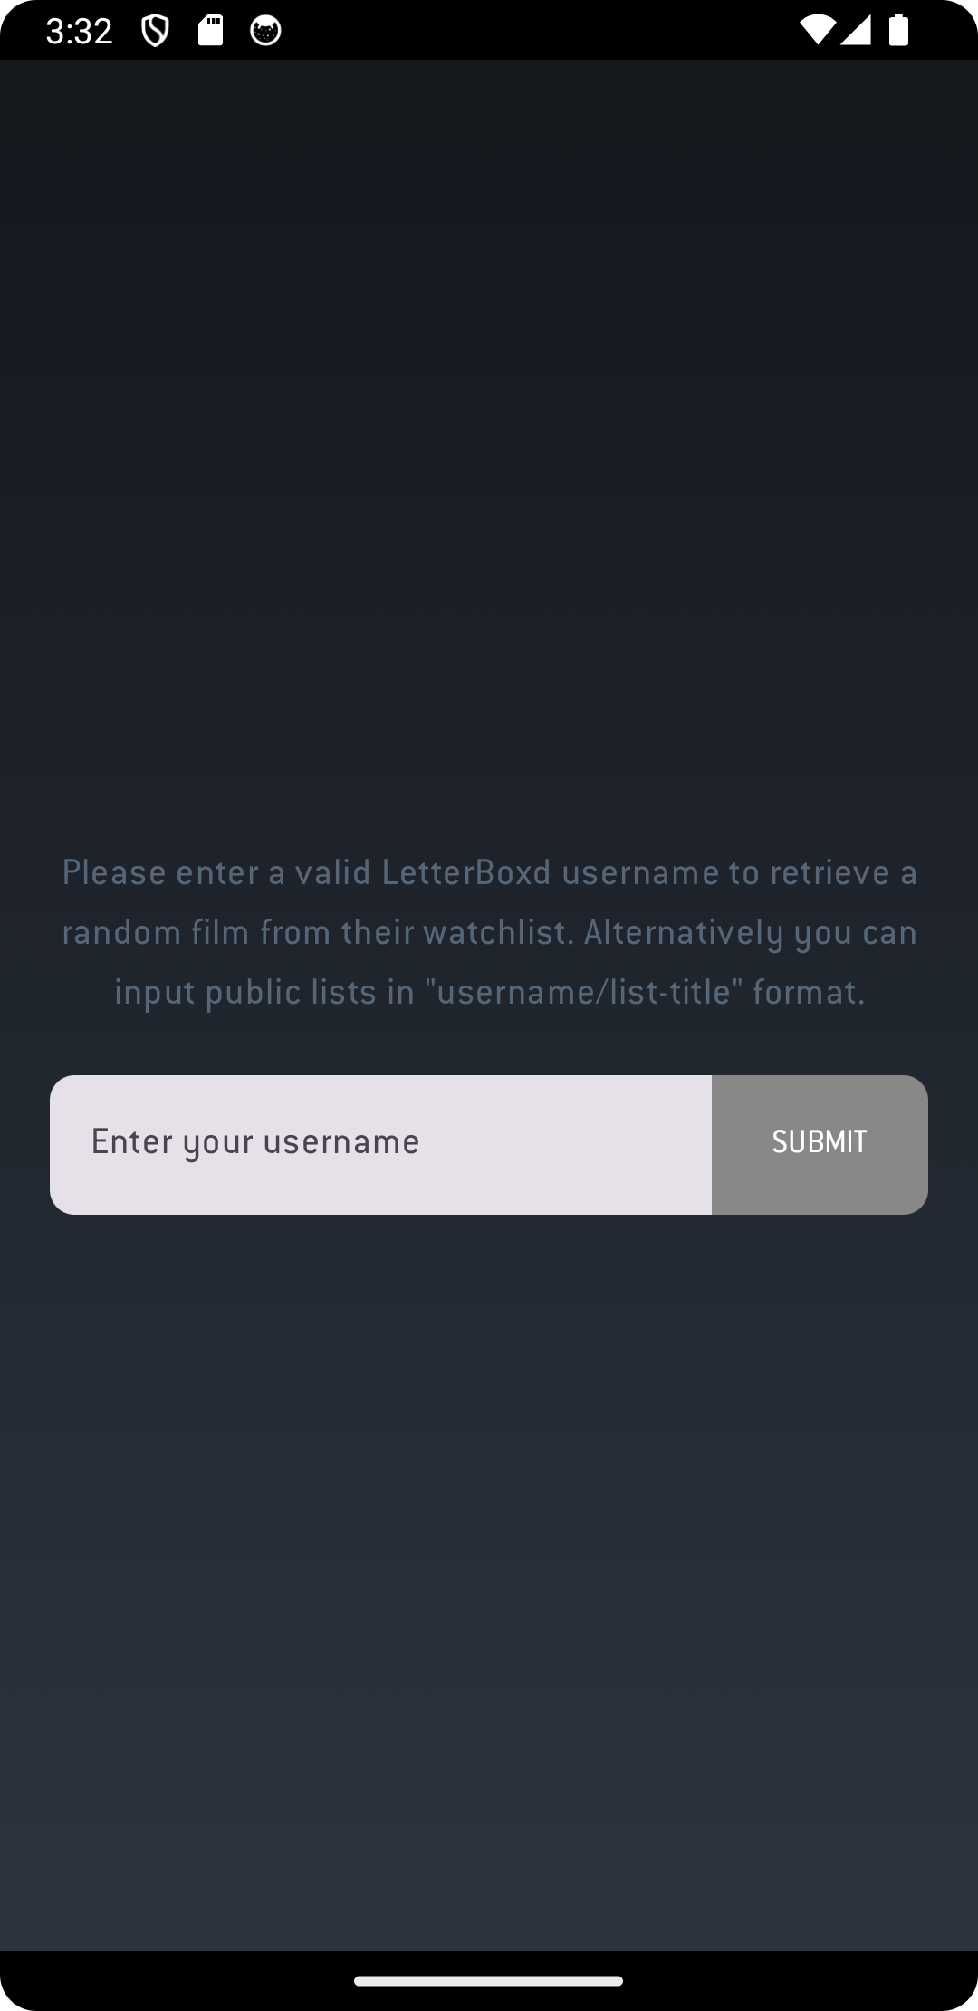Screen dimensions: 978x2011
Task: Tap the Wi-Fi signal icon
Action: [817, 30]
